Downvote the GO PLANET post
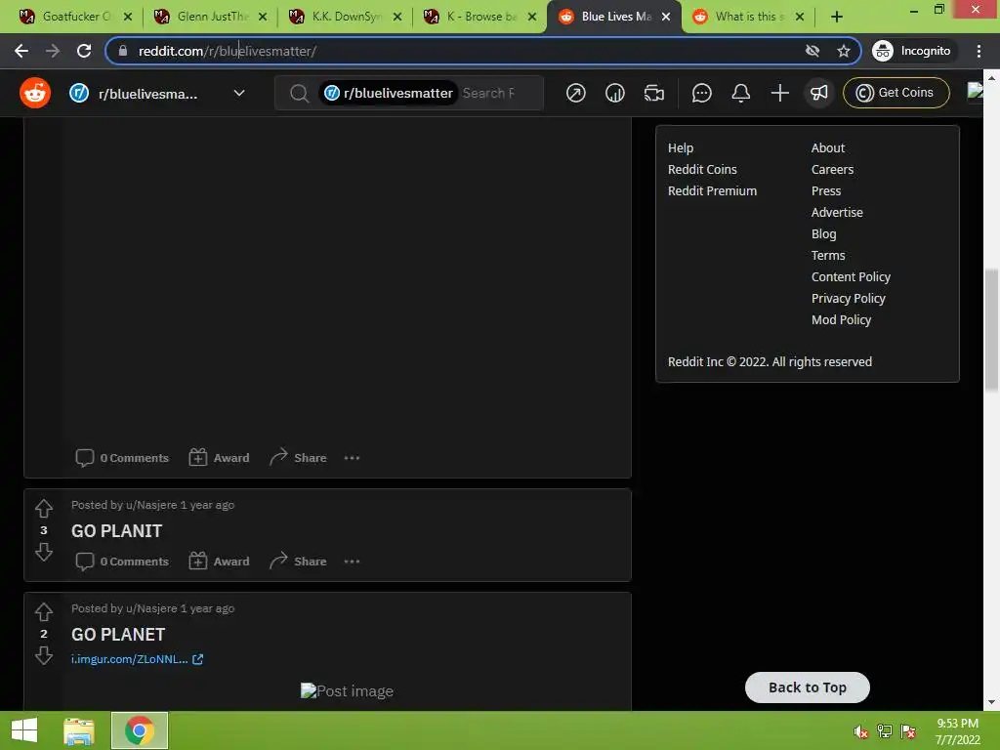The height and width of the screenshot is (750, 1000). [x=43, y=655]
